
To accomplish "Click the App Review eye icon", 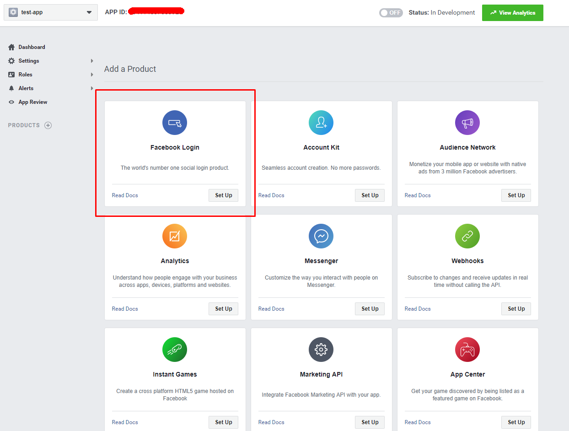I will [x=11, y=102].
